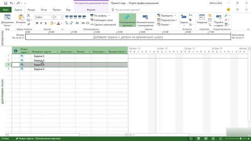Open the Find magnifier icon
This screenshot has height=141, width=251.
point(226,16)
